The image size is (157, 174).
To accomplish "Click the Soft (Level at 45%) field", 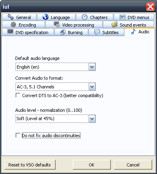I will 56,119.
